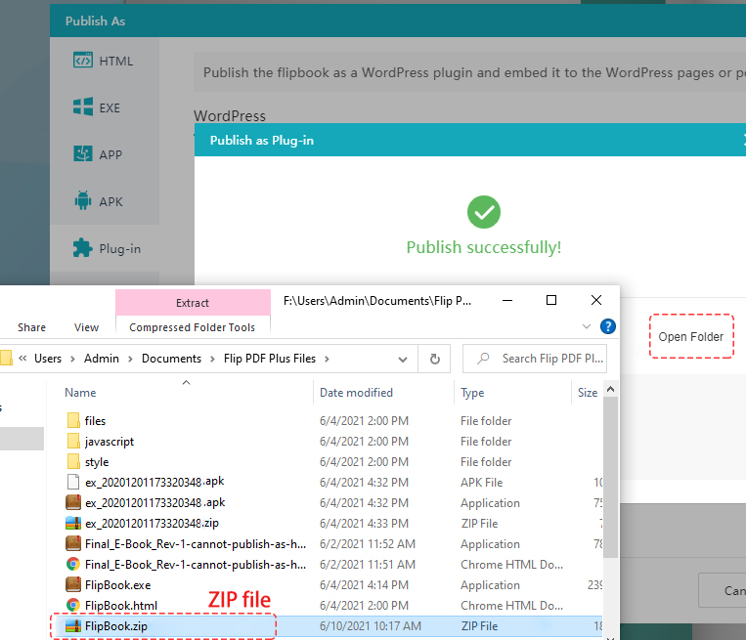Go to Documents in the breadcrumb path
This screenshot has height=640, width=746.
click(171, 359)
